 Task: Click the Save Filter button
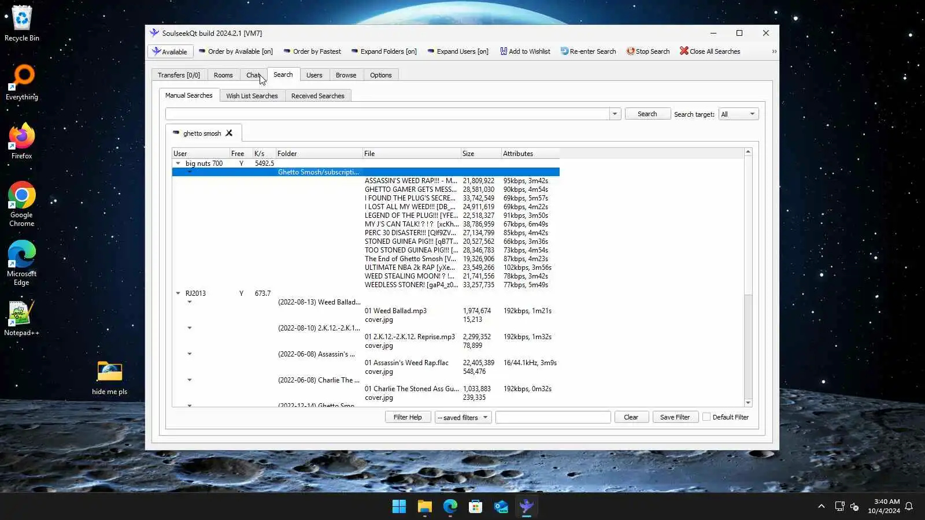pos(675,417)
